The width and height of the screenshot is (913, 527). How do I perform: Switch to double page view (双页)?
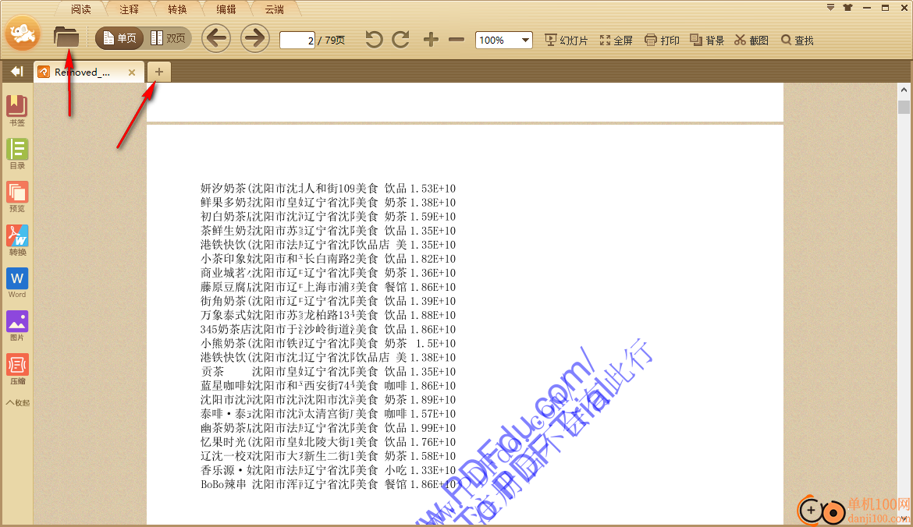pyautogui.click(x=168, y=38)
